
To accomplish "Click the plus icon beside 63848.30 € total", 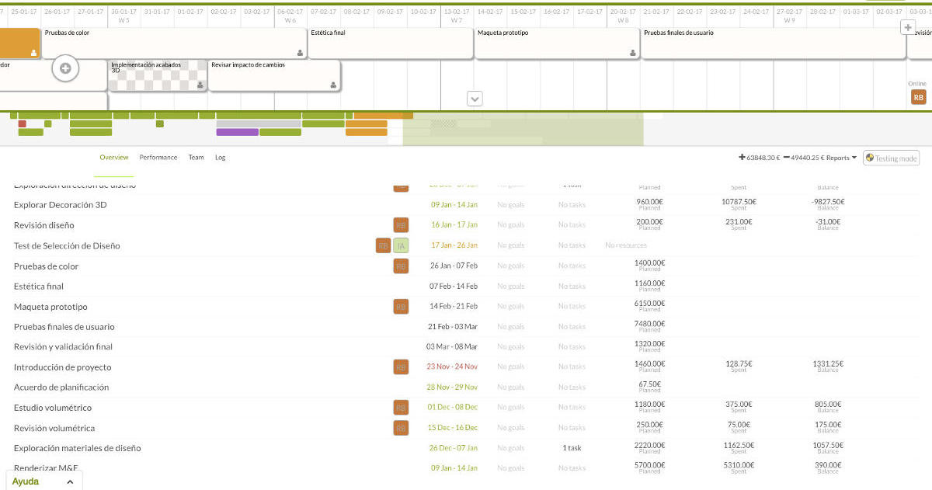I will 742,158.
